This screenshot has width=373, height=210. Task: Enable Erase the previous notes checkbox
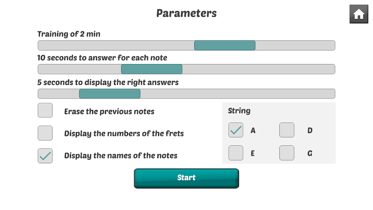click(45, 110)
